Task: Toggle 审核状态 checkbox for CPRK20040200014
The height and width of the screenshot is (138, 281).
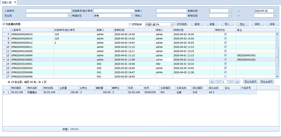Action: pyautogui.click(x=226, y=38)
